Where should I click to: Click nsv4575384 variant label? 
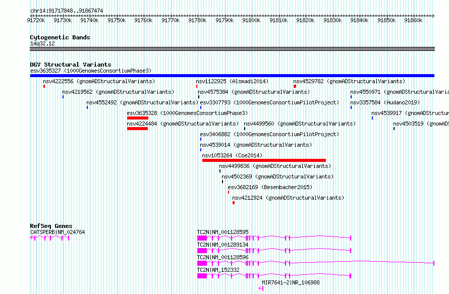[x=254, y=92]
